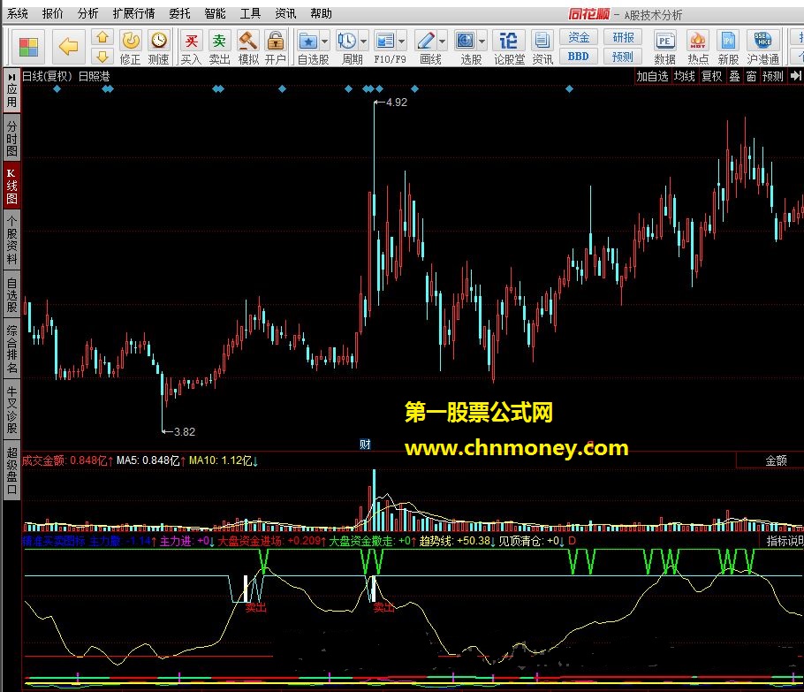Toggle 均线 moving averages on the chart

pyautogui.click(x=684, y=76)
